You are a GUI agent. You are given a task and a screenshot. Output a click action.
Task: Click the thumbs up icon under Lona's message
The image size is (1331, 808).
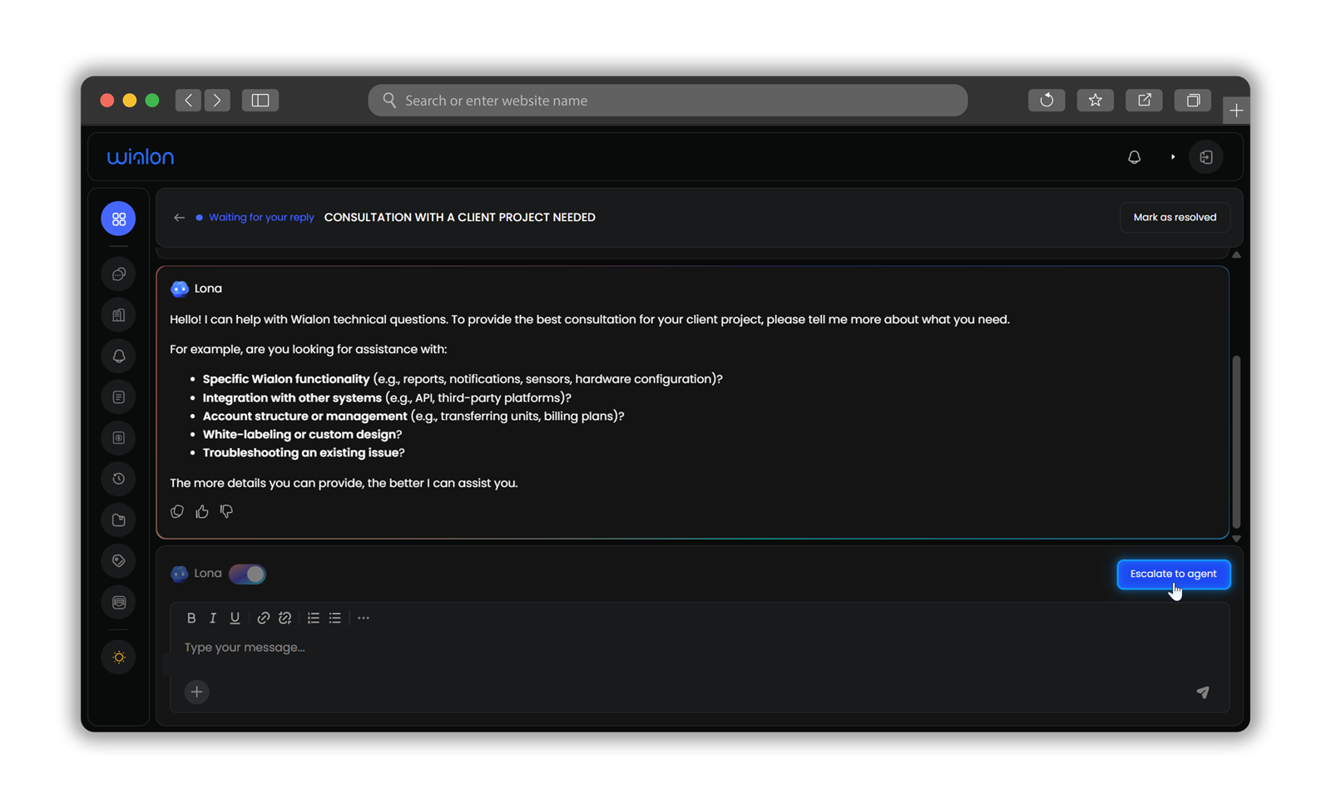pos(202,512)
